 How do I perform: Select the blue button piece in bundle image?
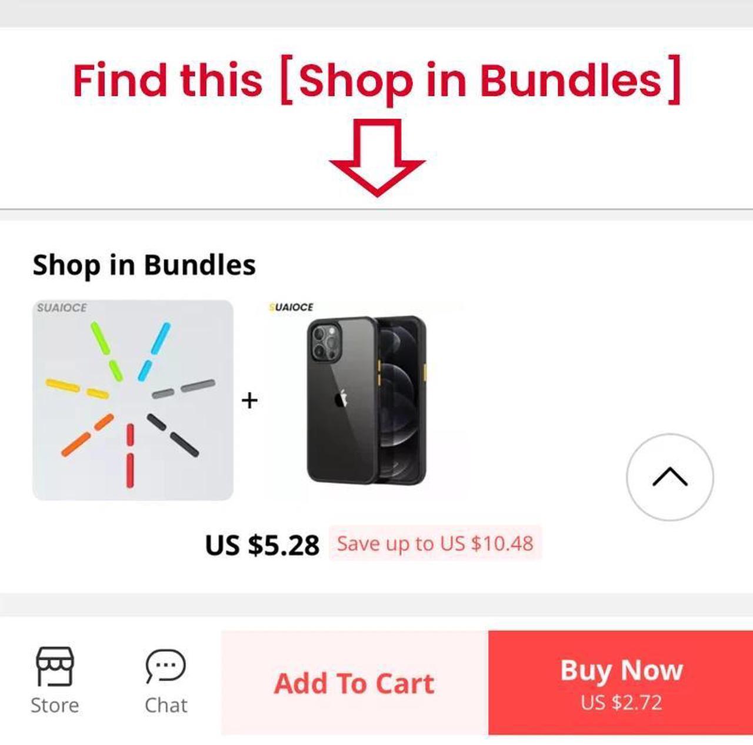tap(154, 351)
